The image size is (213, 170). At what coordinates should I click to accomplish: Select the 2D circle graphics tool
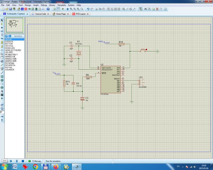pyautogui.click(x=2, y=80)
